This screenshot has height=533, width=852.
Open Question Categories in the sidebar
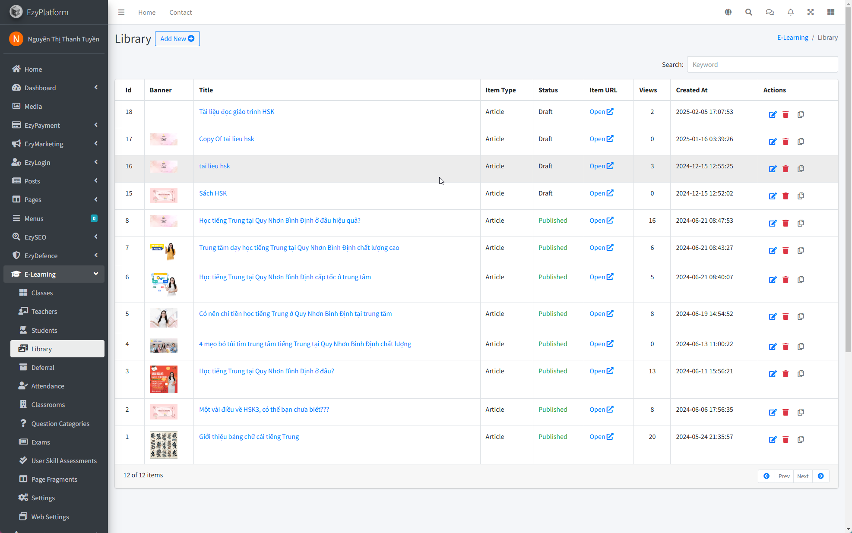57,423
